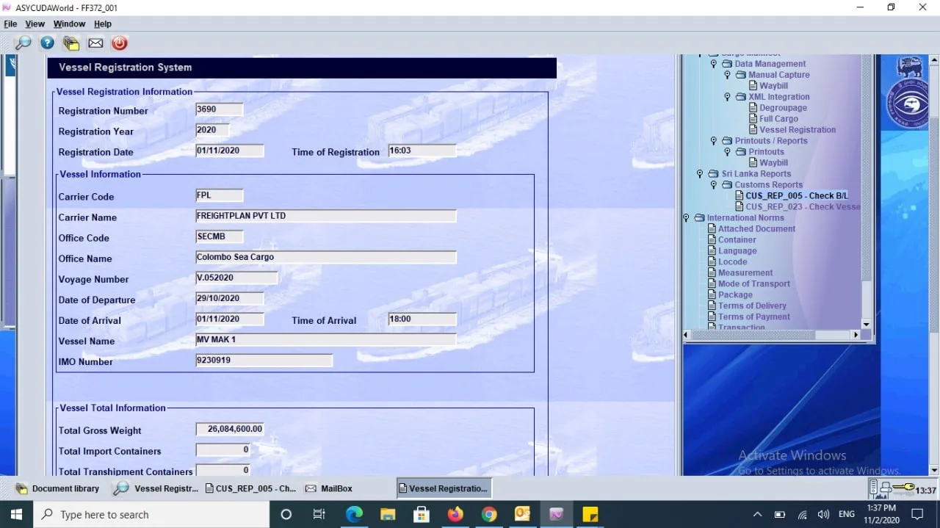Select Package tree item

point(735,295)
